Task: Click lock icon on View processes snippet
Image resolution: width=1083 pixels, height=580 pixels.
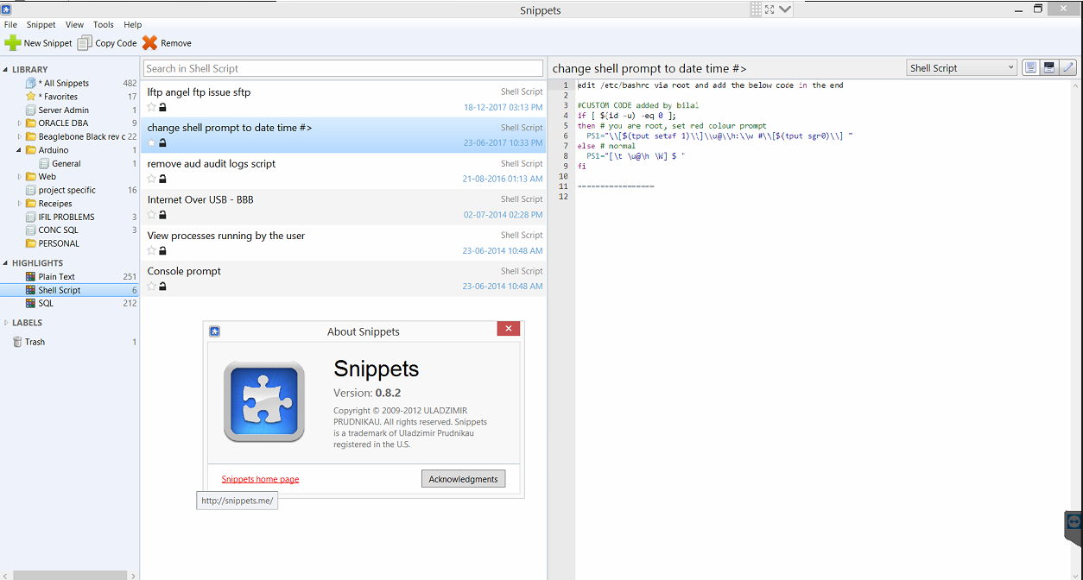Action: (x=162, y=250)
